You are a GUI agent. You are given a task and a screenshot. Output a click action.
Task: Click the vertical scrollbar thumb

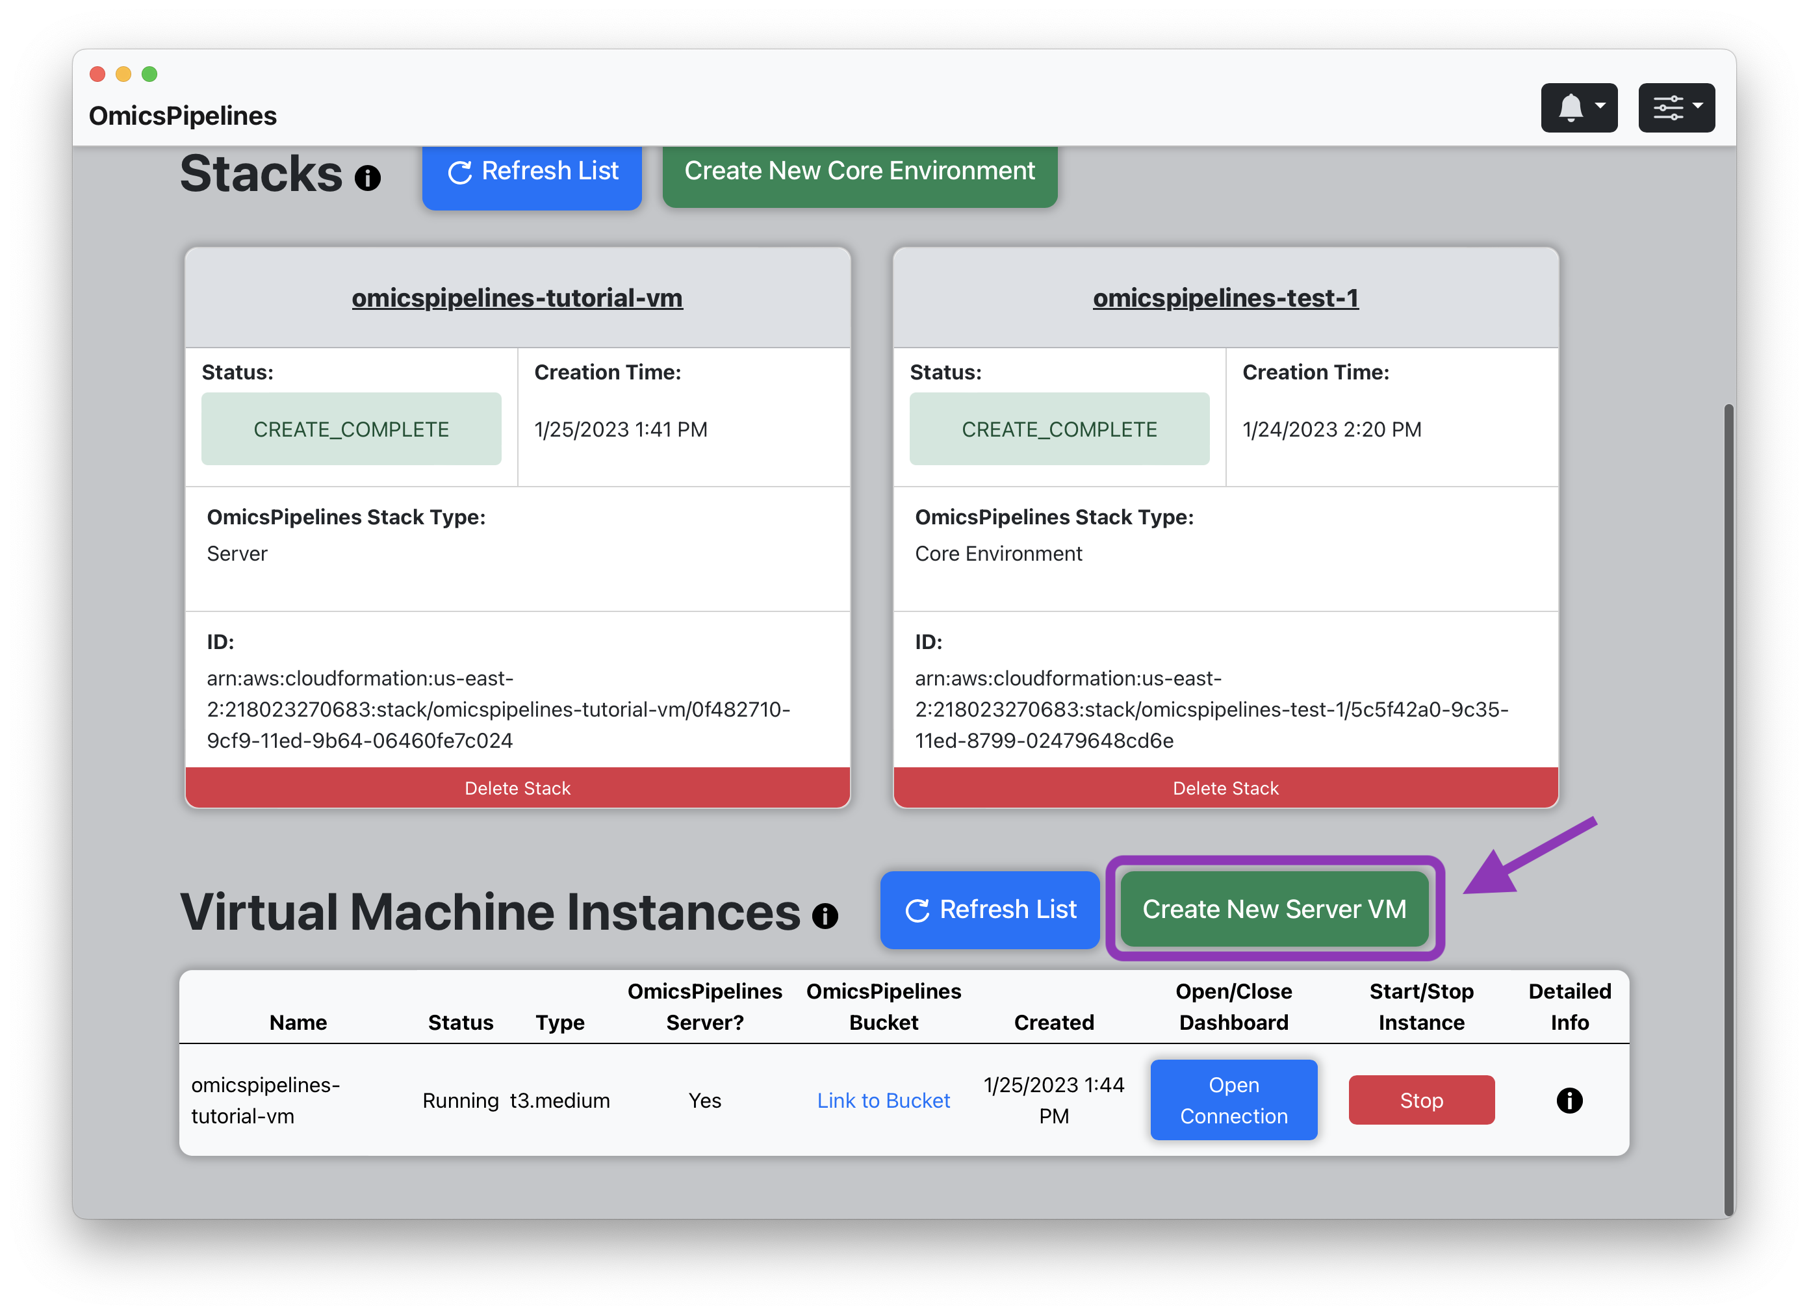1728,810
